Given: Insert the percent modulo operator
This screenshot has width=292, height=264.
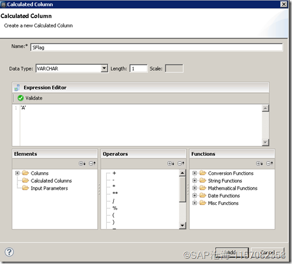Looking at the screenshot, I should pyautogui.click(x=115, y=208).
